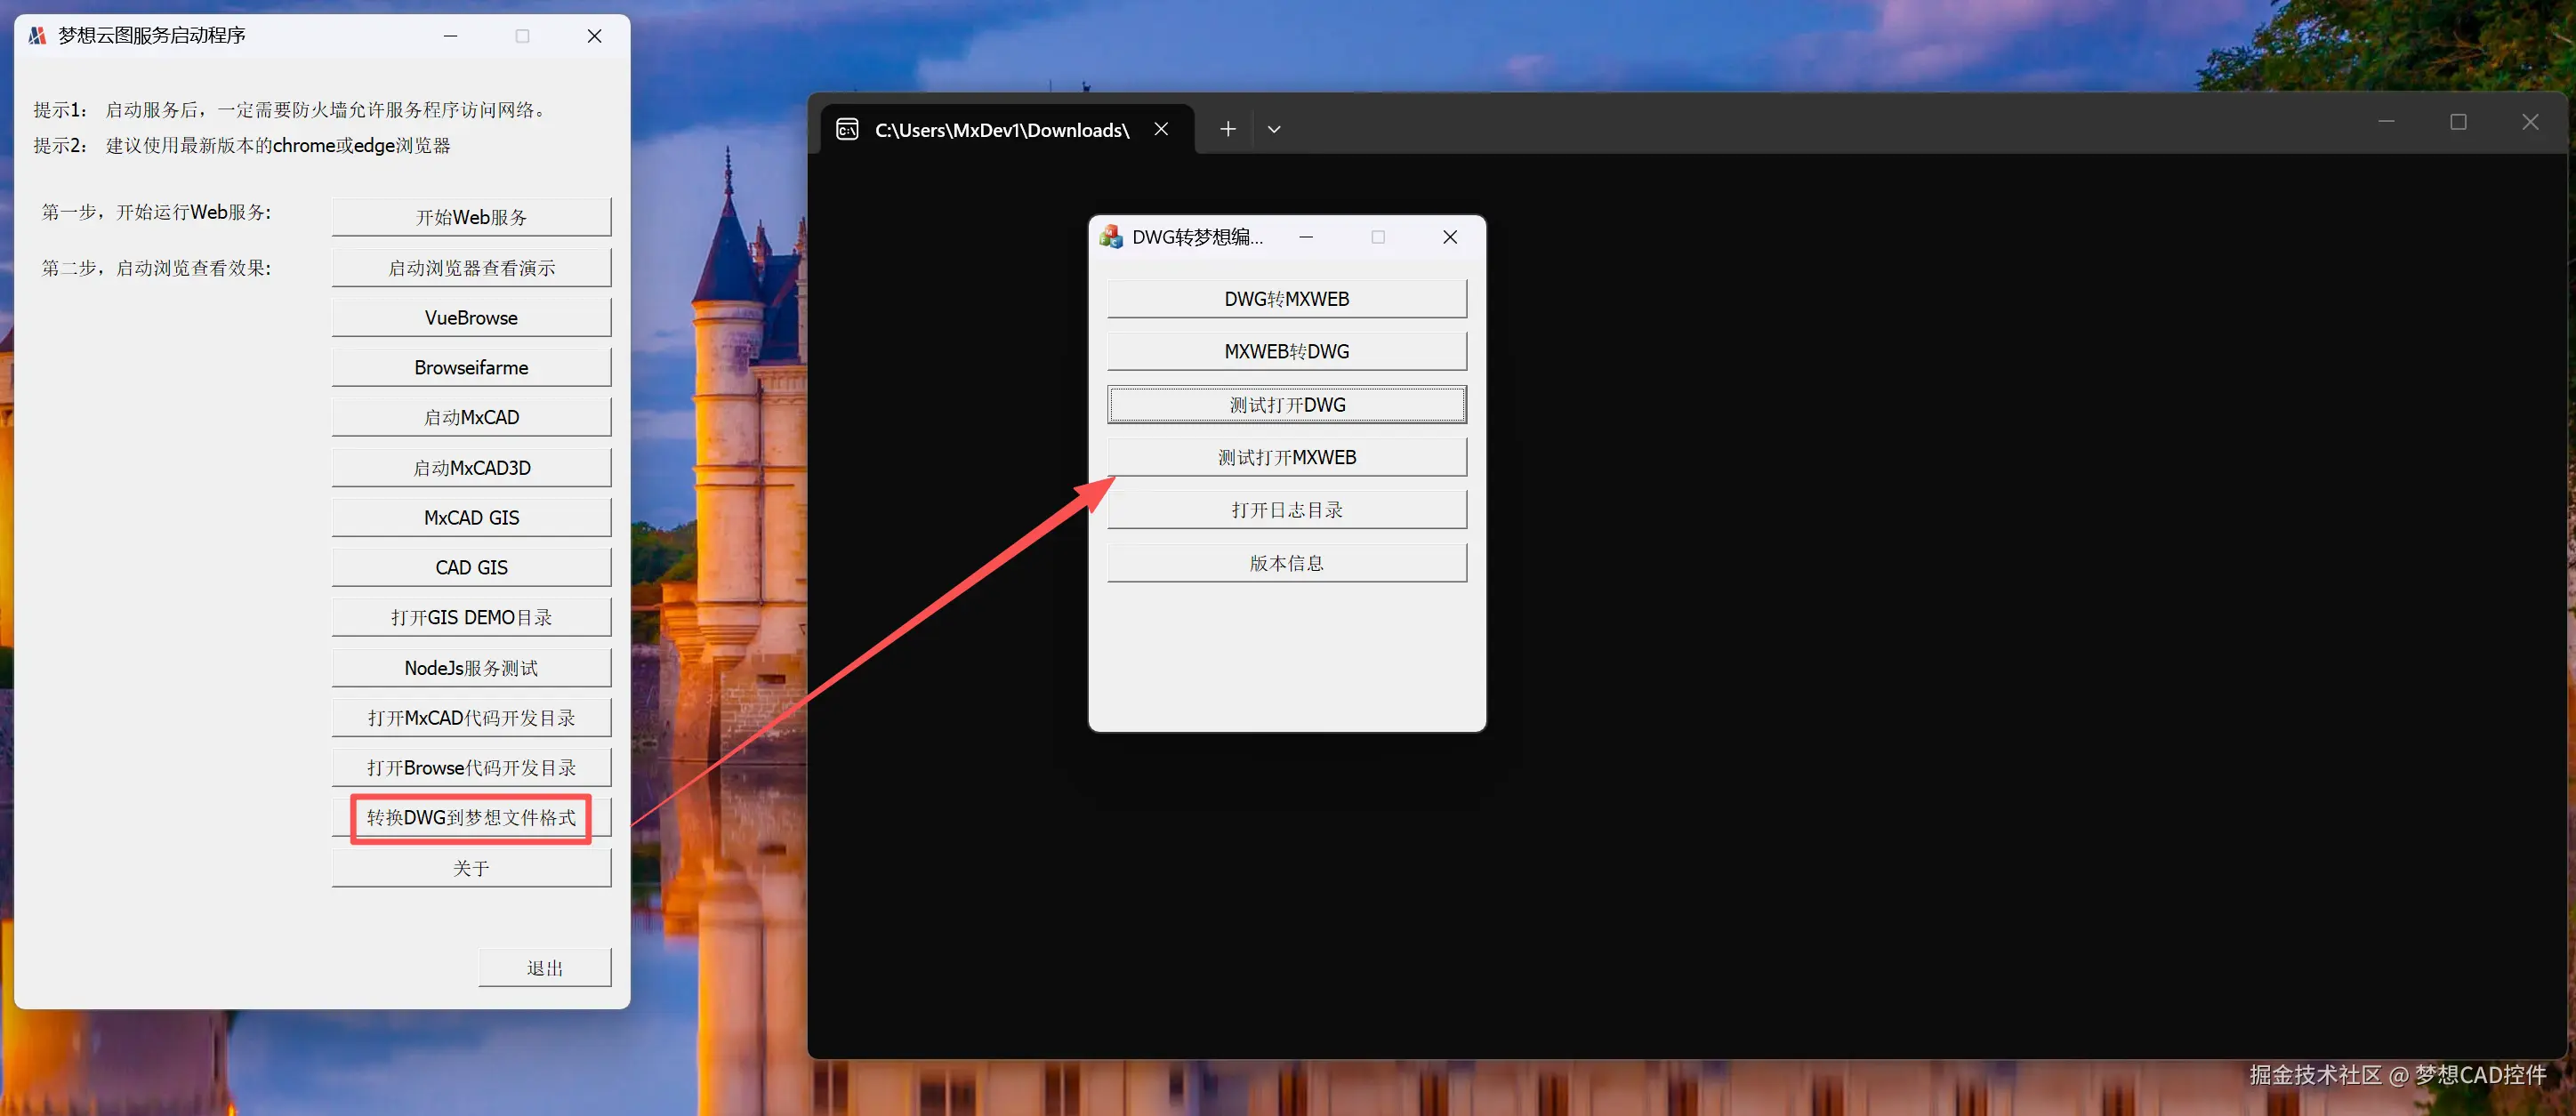
Task: Show 版本信息 version info
Action: tap(1286, 563)
